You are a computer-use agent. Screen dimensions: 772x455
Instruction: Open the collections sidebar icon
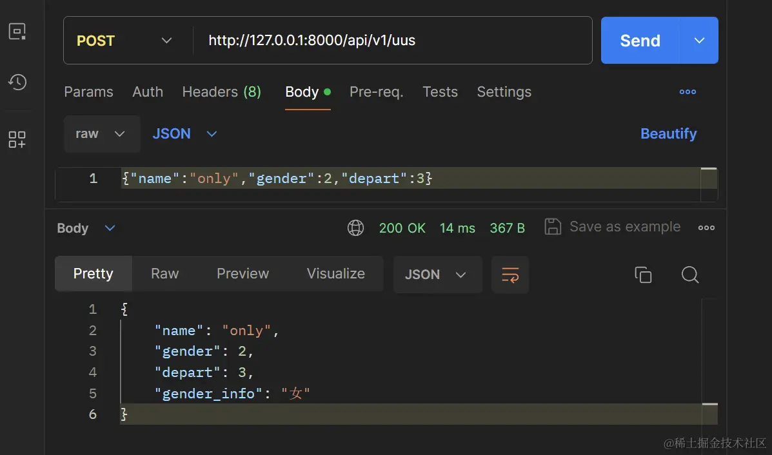(x=17, y=32)
